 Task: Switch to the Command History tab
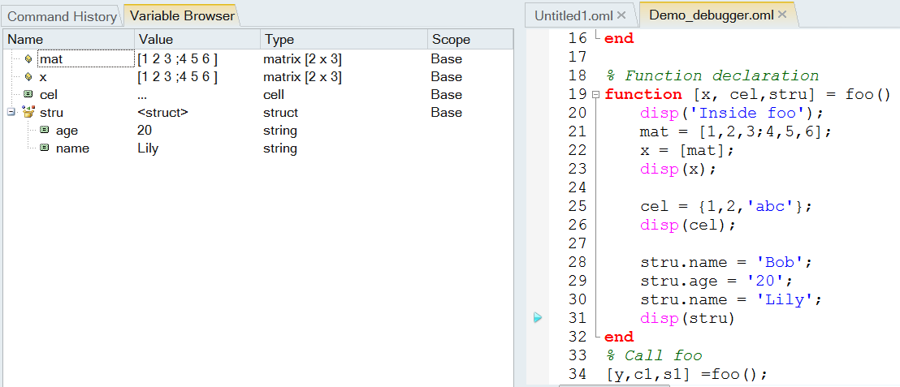point(63,16)
